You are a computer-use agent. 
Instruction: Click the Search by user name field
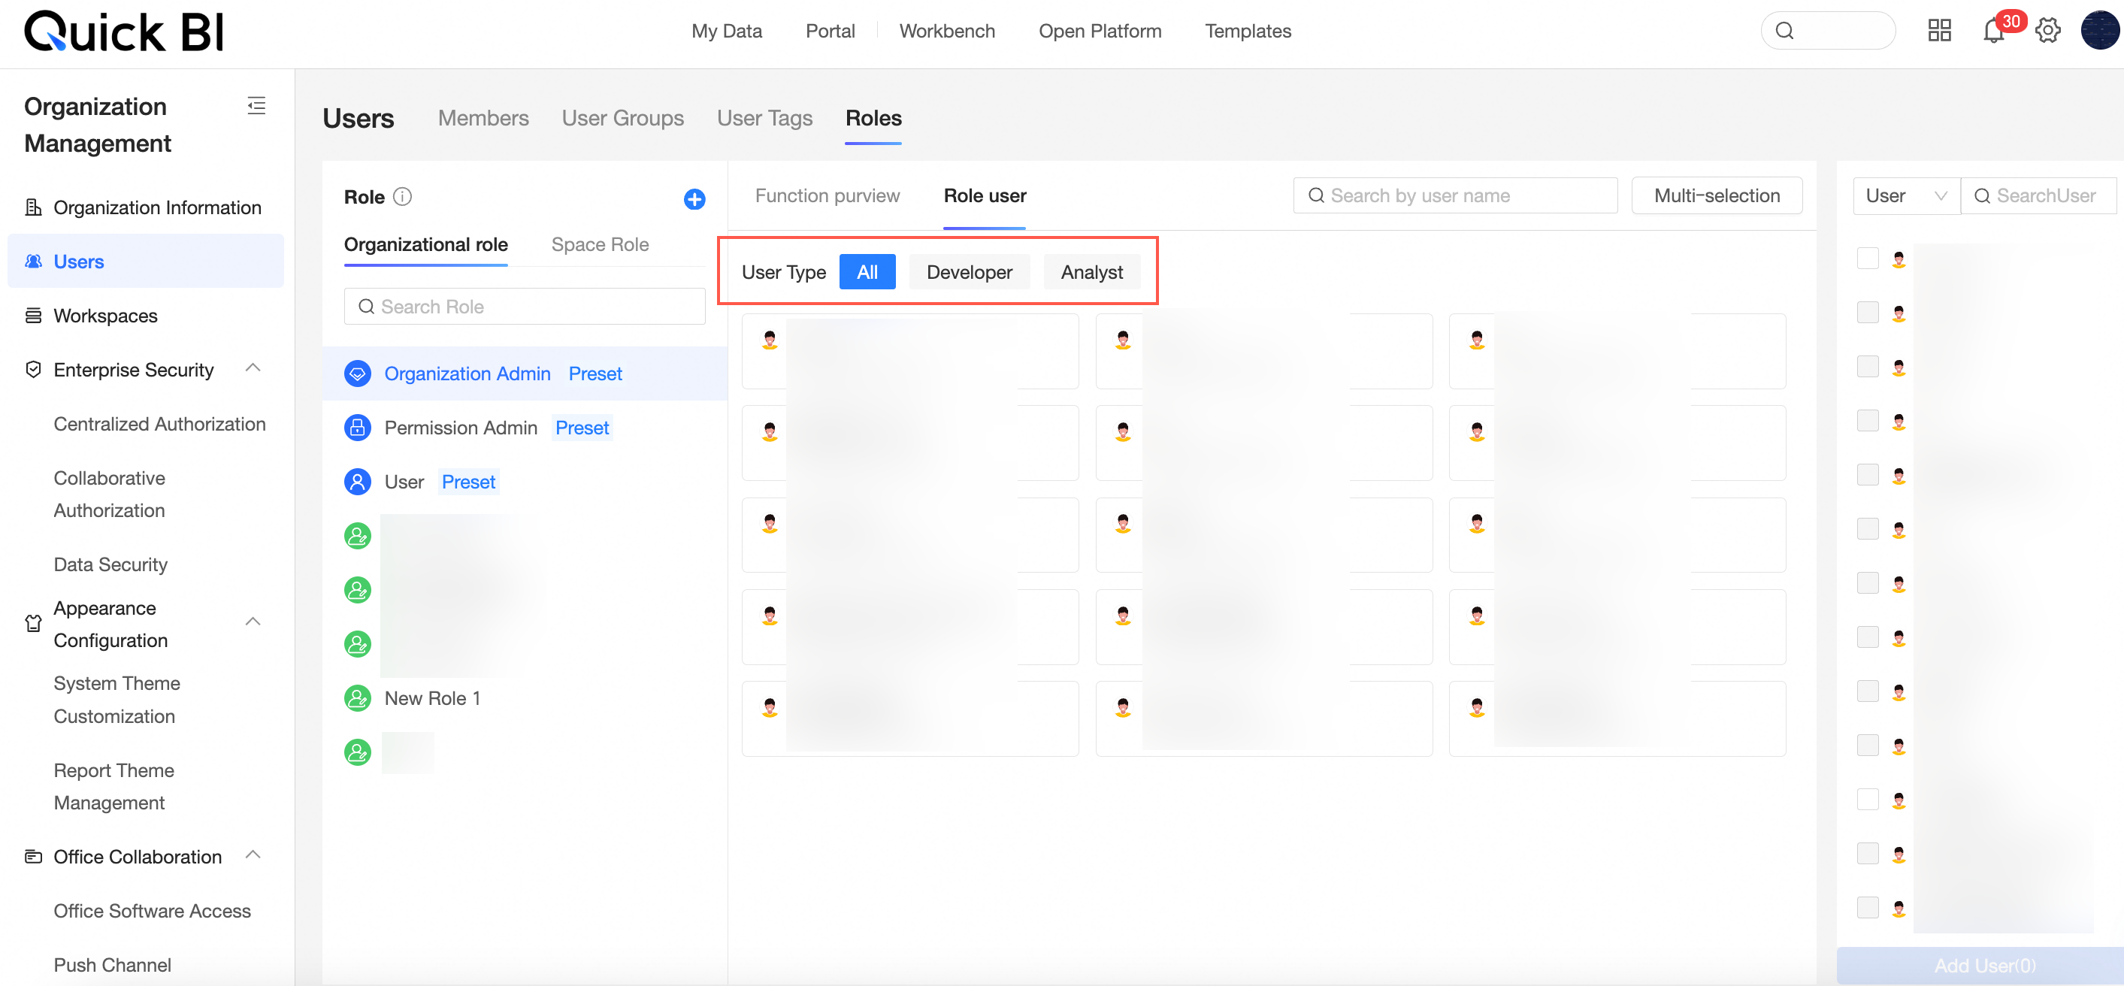point(1455,196)
